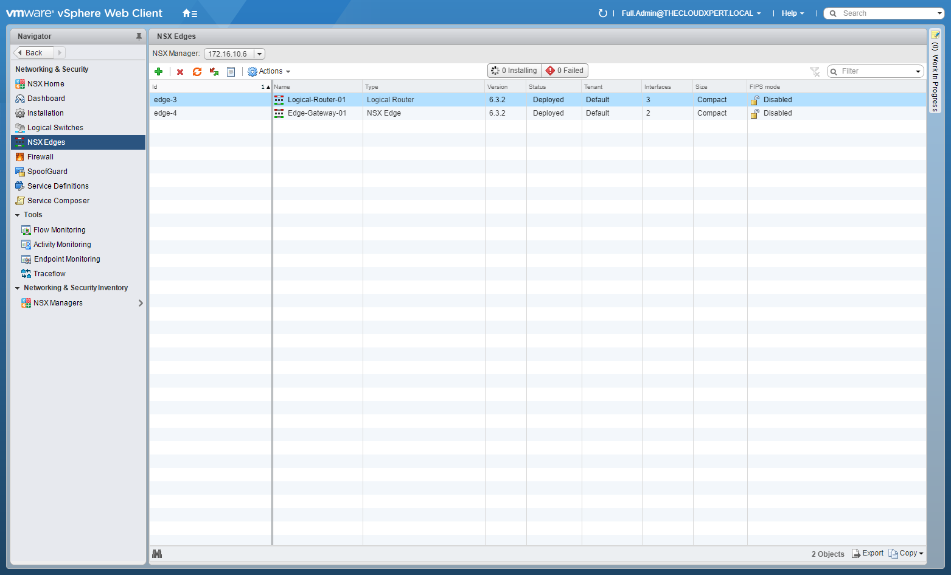Click the orange force sync icon
Viewport: 951px width, 575px height.
tap(197, 72)
